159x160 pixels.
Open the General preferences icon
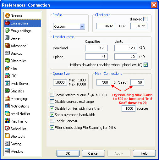click(x=7, y=15)
